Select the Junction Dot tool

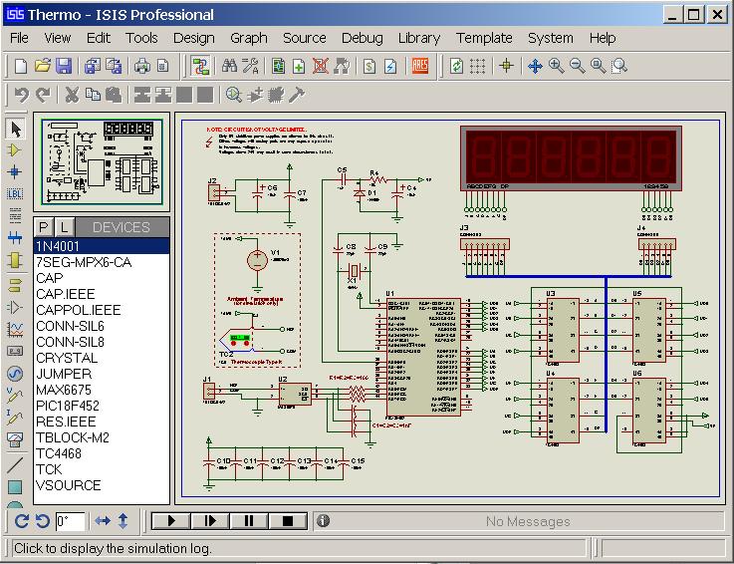point(15,171)
